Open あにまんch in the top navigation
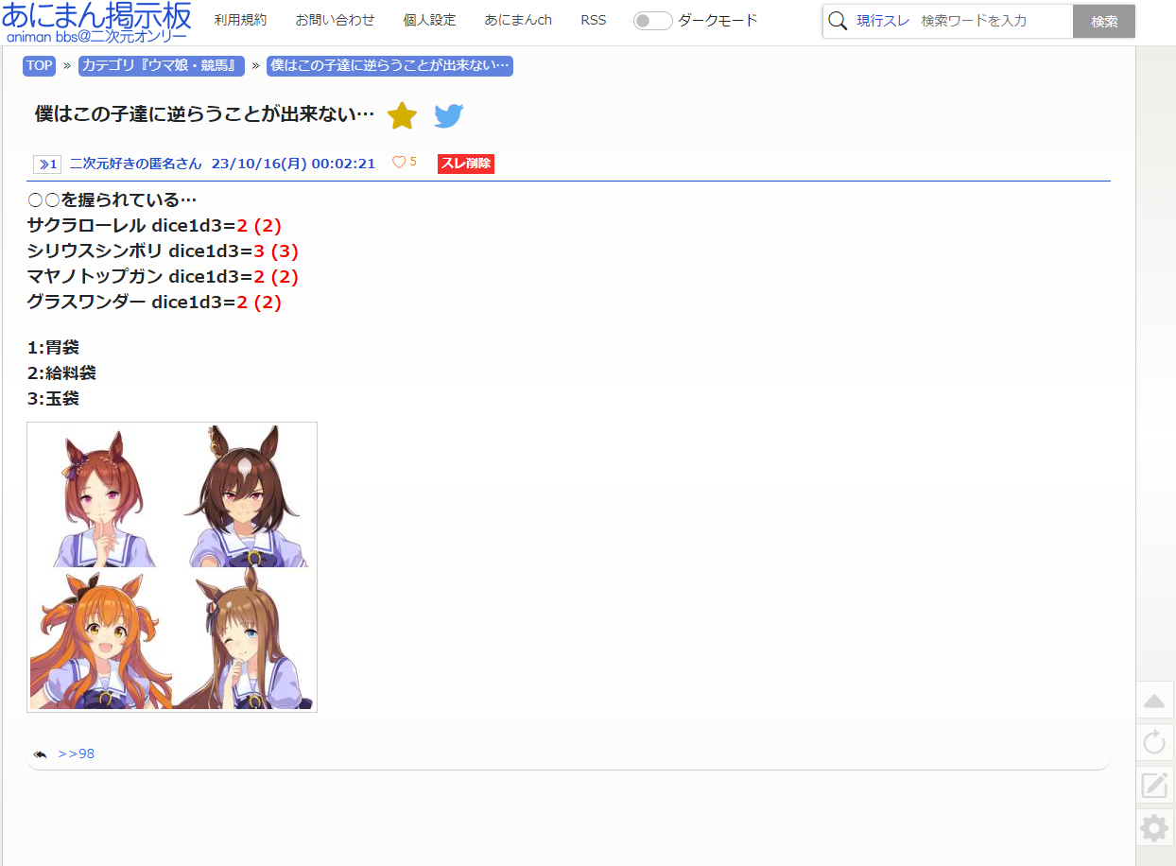The width and height of the screenshot is (1176, 866). point(518,20)
